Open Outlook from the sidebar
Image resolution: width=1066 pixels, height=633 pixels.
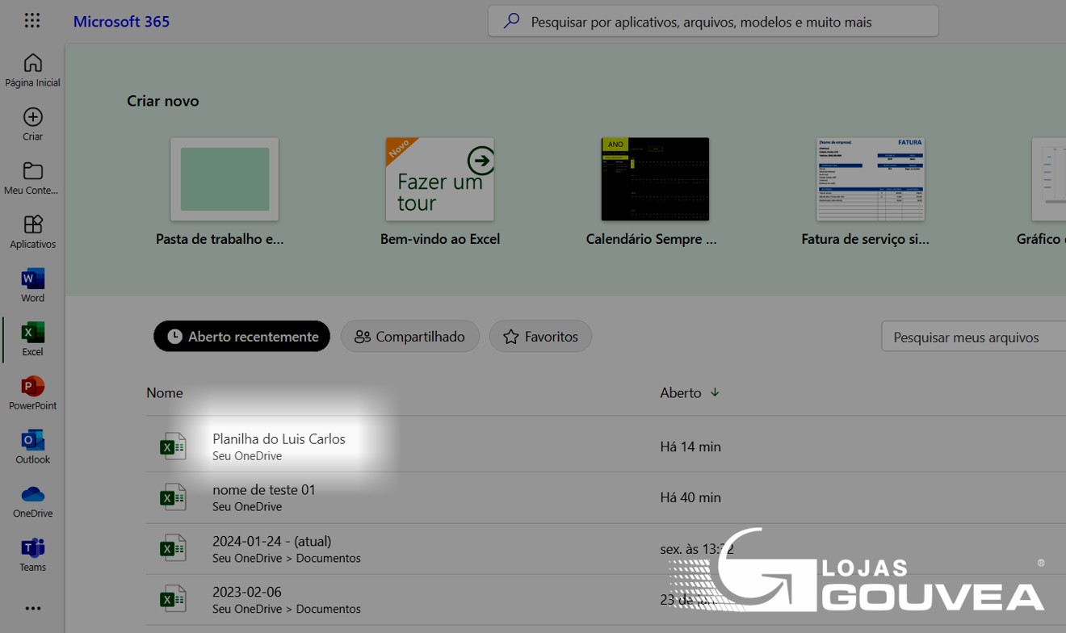click(32, 447)
